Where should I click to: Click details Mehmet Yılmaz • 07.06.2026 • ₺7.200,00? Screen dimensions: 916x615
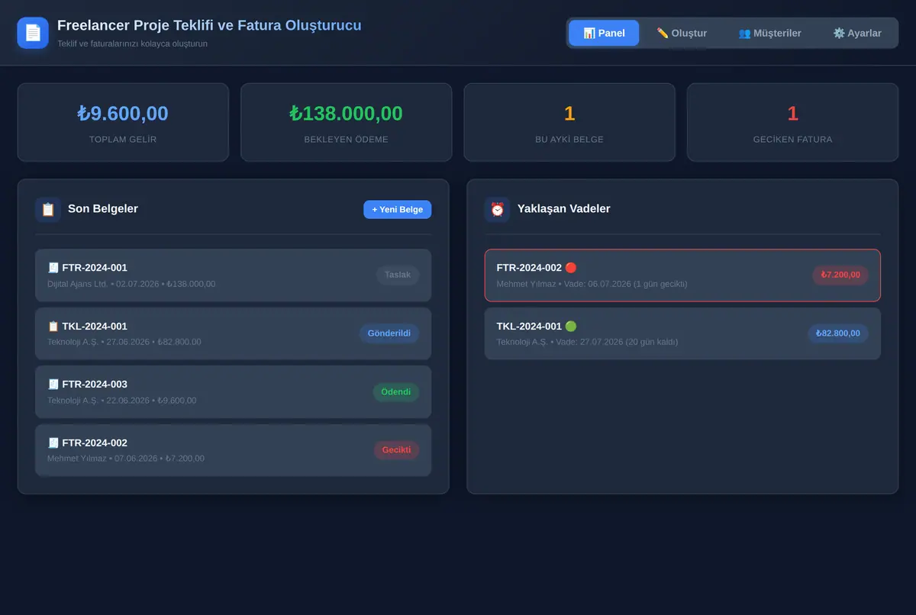(x=126, y=459)
